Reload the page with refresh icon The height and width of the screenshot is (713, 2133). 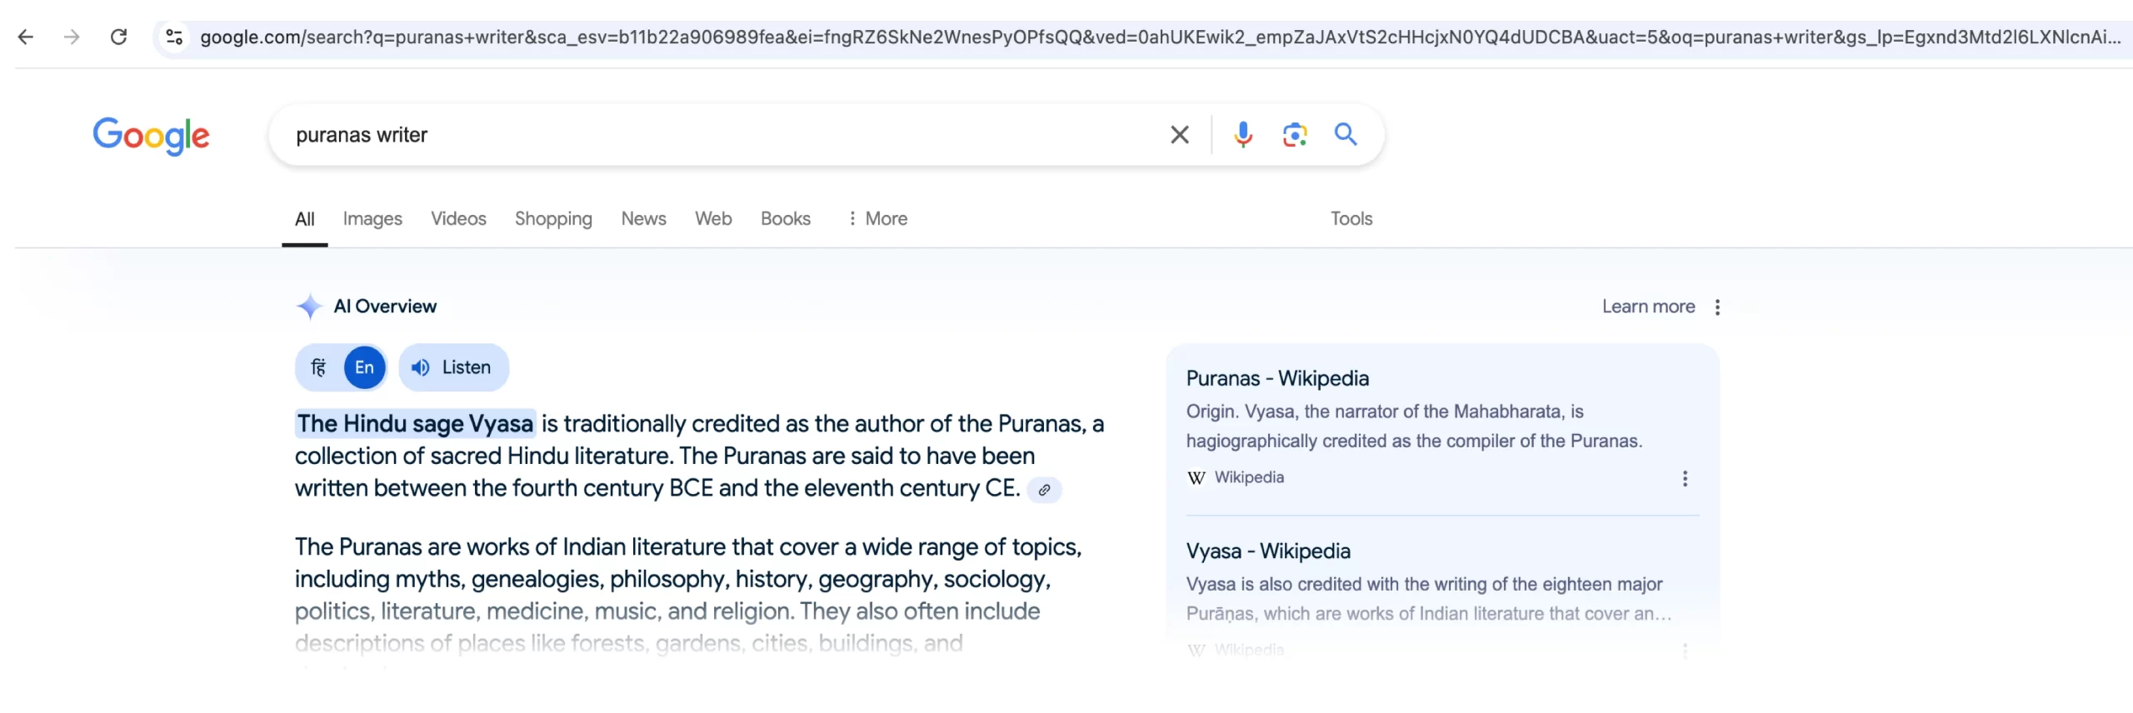(x=119, y=37)
